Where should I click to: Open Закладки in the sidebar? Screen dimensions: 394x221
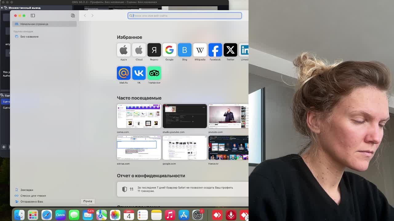pos(27,190)
